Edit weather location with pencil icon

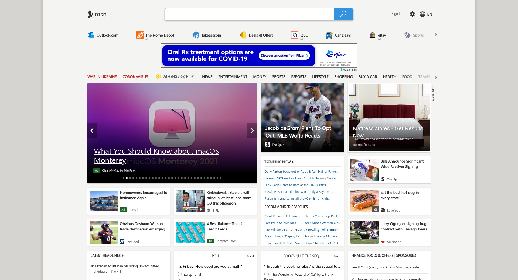[x=193, y=76]
